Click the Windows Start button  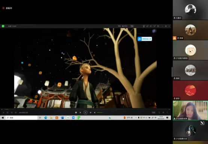pyautogui.click(x=3, y=118)
